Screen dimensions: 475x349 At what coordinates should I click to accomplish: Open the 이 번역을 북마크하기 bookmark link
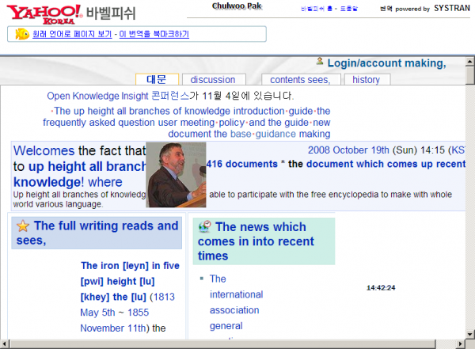click(x=154, y=34)
